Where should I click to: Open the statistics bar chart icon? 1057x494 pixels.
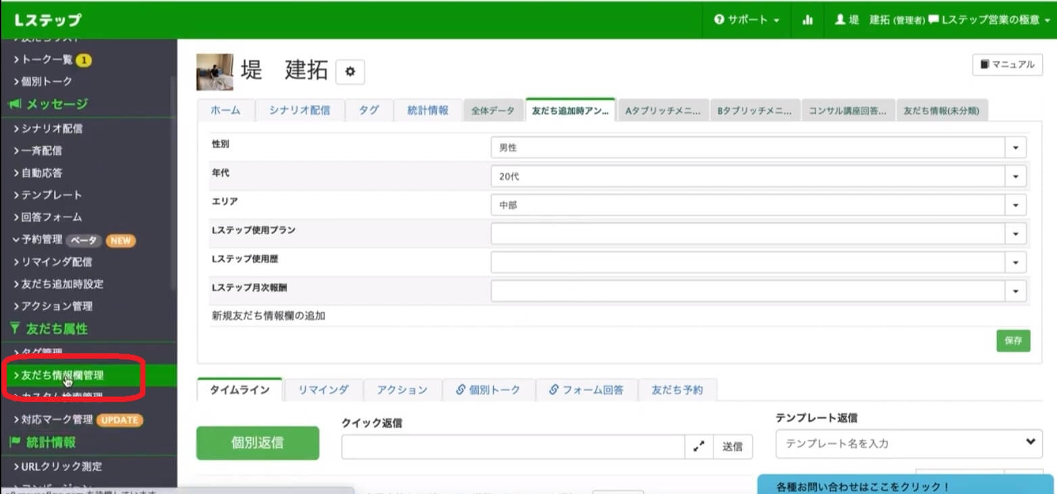click(807, 20)
